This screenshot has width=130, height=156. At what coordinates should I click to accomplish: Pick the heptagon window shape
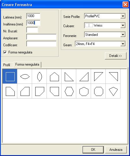pyautogui.click(x=83, y=91)
